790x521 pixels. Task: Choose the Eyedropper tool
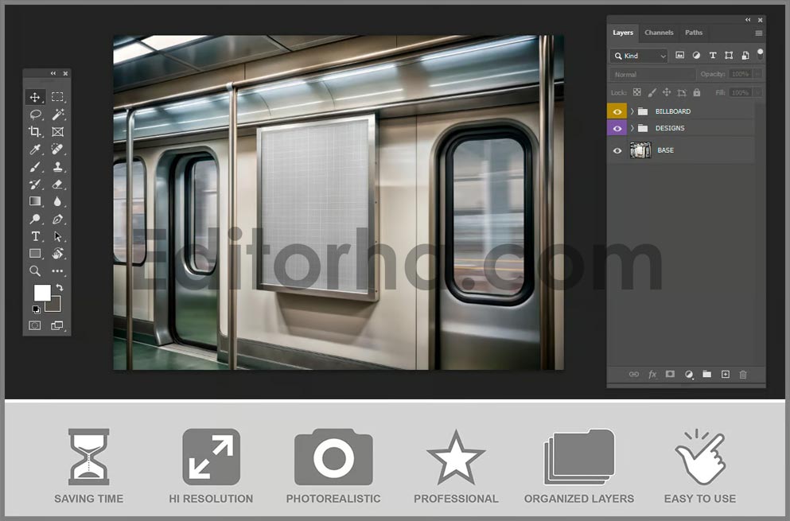pyautogui.click(x=35, y=150)
